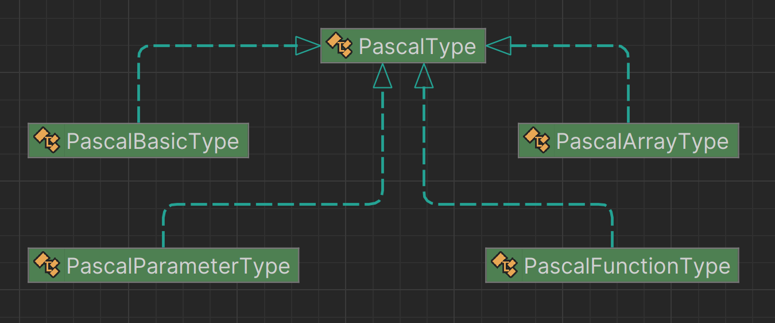Click the class icon on PascalType node
This screenshot has height=323, width=775.
coord(339,45)
